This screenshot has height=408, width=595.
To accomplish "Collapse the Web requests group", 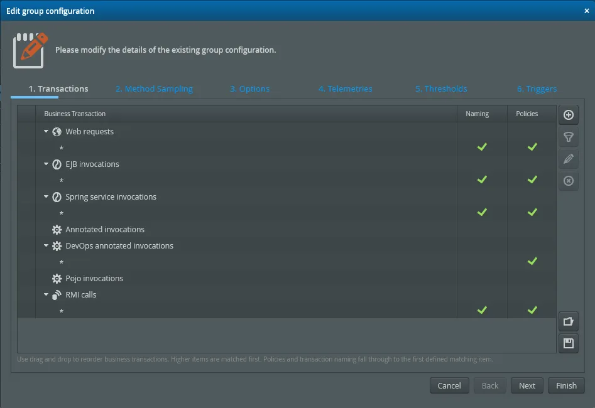I will point(45,131).
